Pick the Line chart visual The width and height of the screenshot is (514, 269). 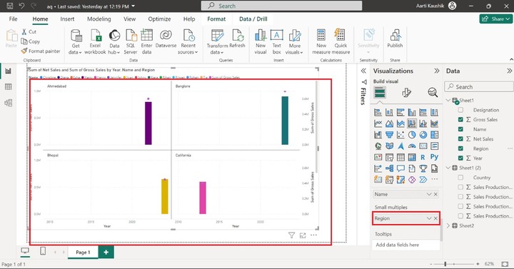378,124
